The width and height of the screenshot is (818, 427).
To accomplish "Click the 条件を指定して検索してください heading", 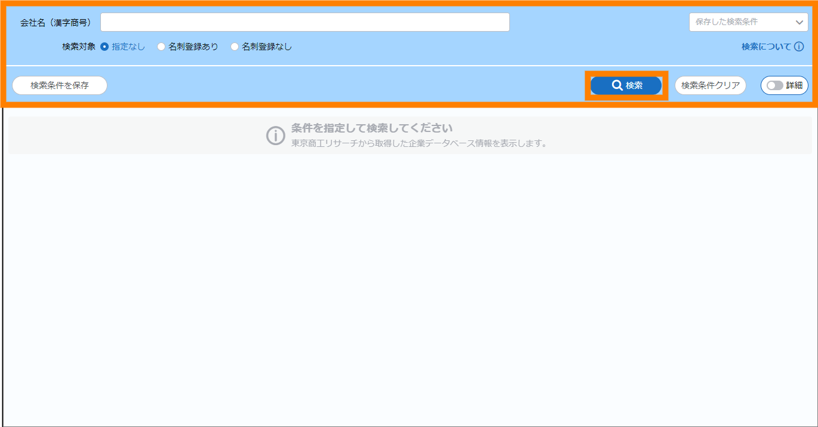I will coord(371,128).
